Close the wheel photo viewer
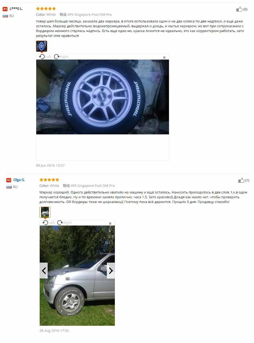This screenshot has height=343, width=254. [x=164, y=58]
